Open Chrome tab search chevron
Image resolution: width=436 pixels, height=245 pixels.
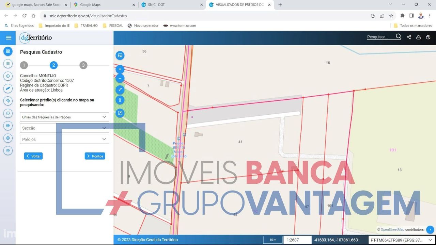390,4
